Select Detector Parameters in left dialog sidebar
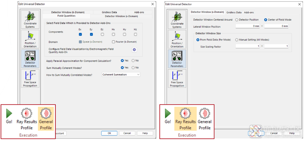 click(x=30, y=59)
